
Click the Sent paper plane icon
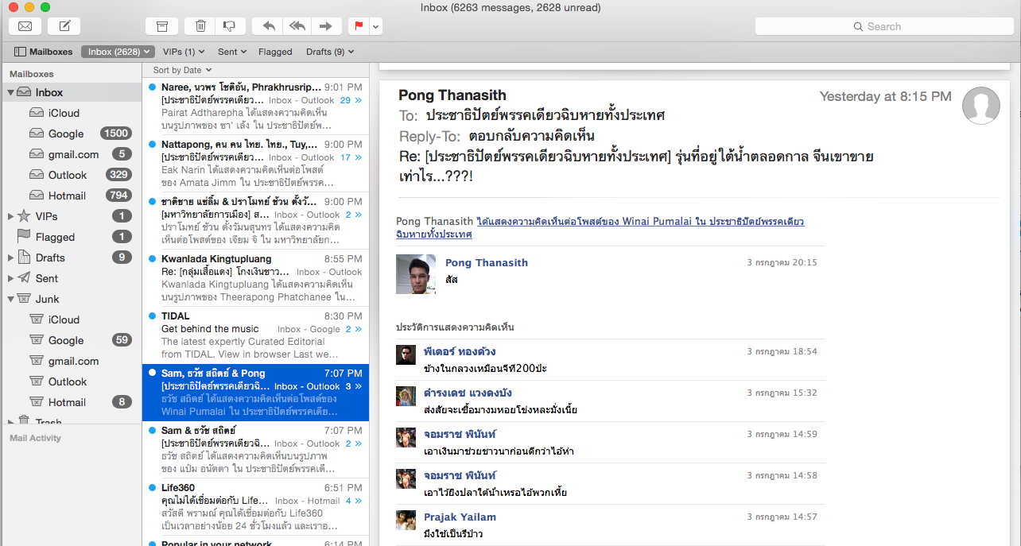click(x=24, y=278)
